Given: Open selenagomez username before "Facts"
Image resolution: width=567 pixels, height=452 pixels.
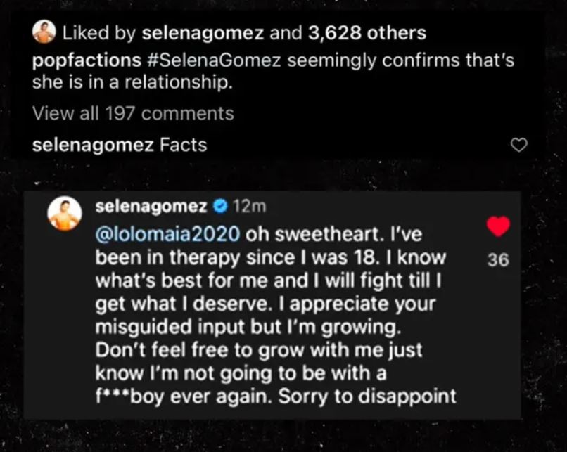Looking at the screenshot, I should point(93,146).
